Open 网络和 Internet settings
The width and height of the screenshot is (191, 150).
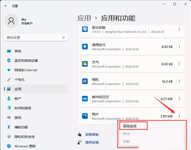tap(36, 70)
